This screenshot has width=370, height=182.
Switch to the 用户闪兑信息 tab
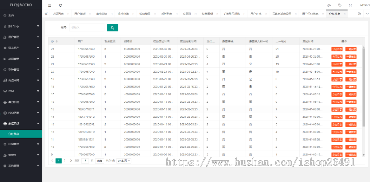click(310, 14)
